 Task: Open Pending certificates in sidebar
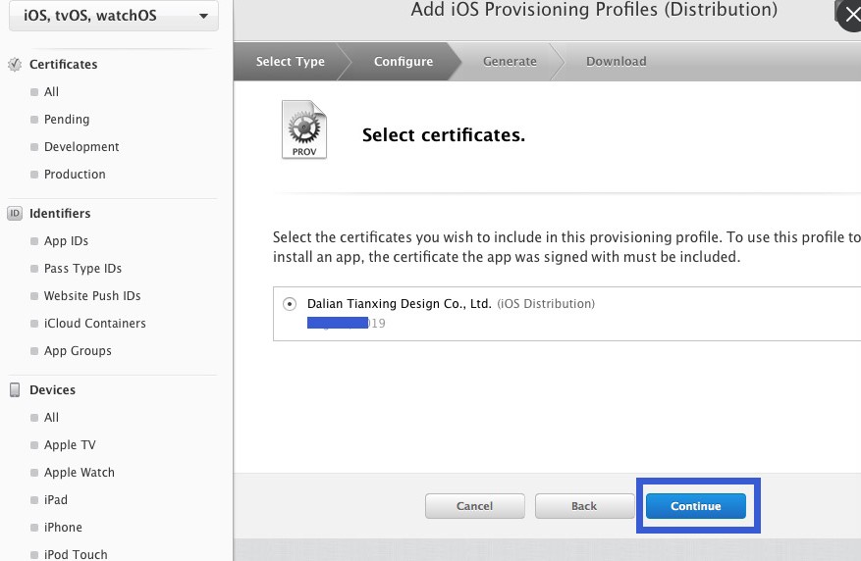(x=66, y=120)
